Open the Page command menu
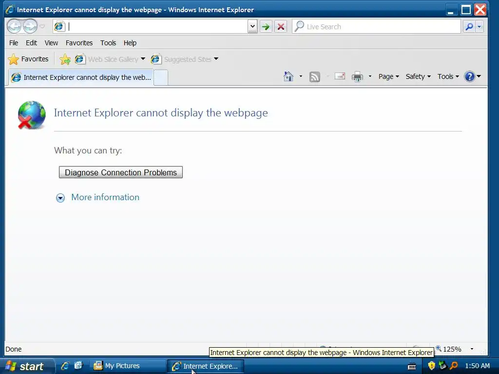Image resolution: width=499 pixels, height=374 pixels. point(388,76)
